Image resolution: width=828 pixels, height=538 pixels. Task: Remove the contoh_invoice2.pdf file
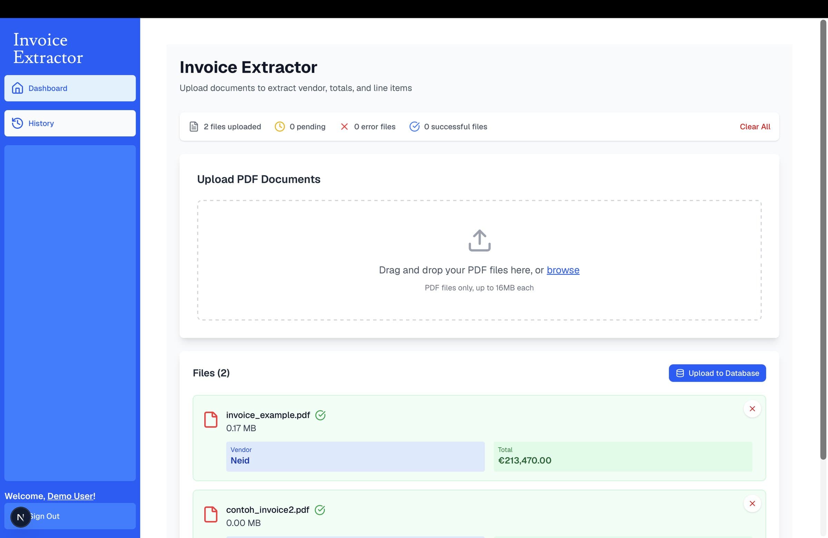click(x=752, y=503)
